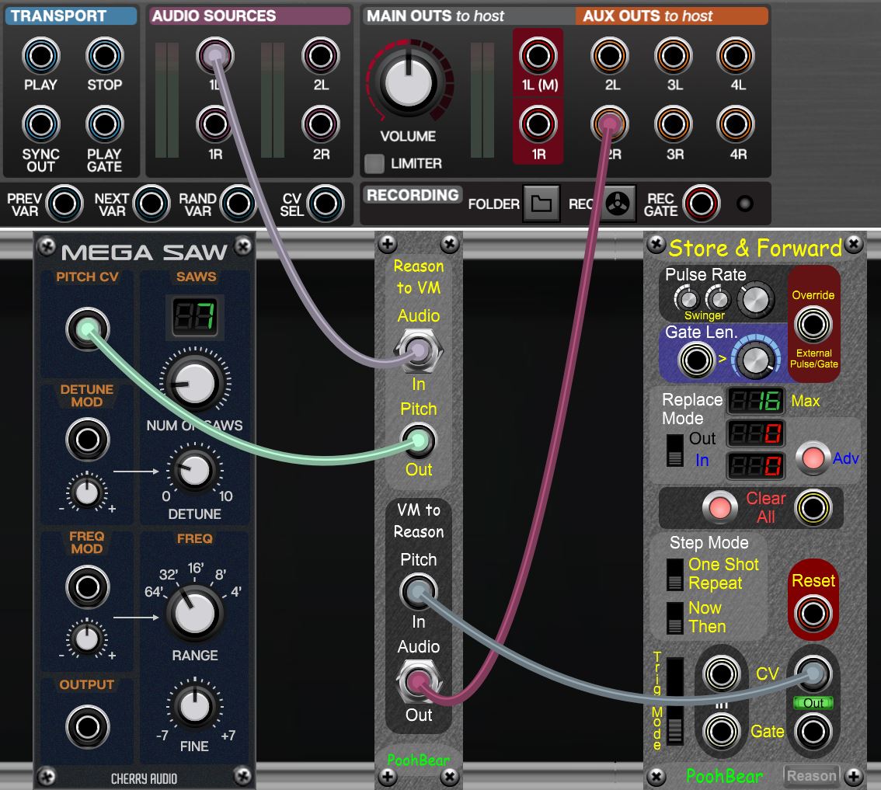Enable the LIMITER checkbox
The height and width of the screenshot is (790, 881).
[374, 164]
